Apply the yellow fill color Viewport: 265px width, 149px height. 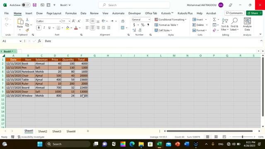(67, 28)
